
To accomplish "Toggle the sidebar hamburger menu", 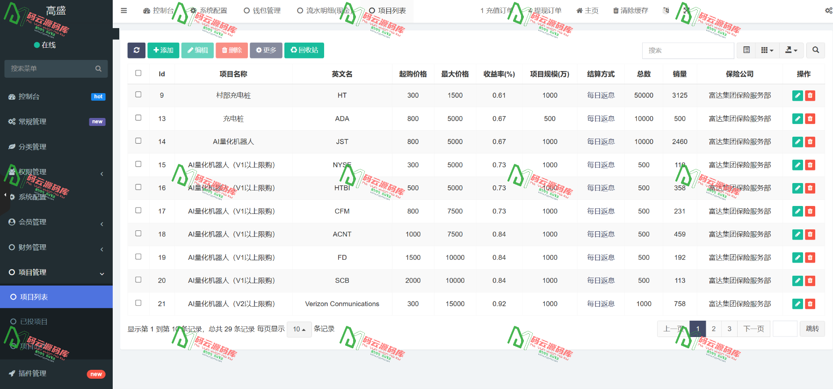I will click(124, 10).
